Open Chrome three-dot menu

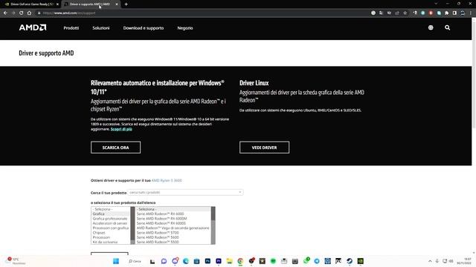point(471,13)
